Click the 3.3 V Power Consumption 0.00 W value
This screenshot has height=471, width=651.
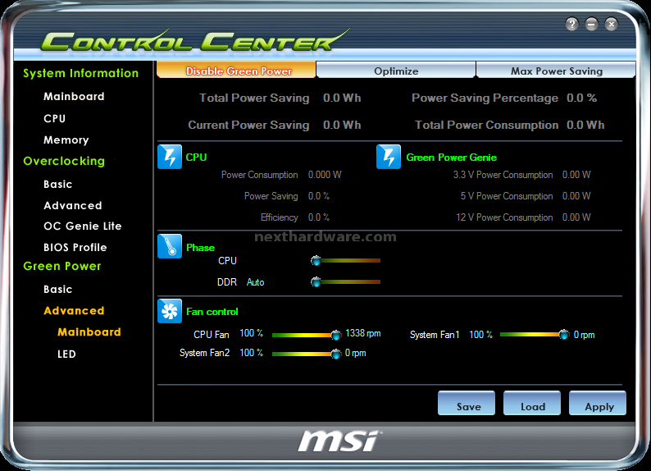click(576, 175)
